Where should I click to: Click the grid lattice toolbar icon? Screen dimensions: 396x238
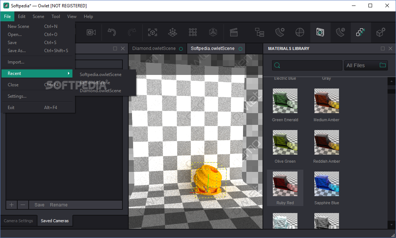[193, 32]
